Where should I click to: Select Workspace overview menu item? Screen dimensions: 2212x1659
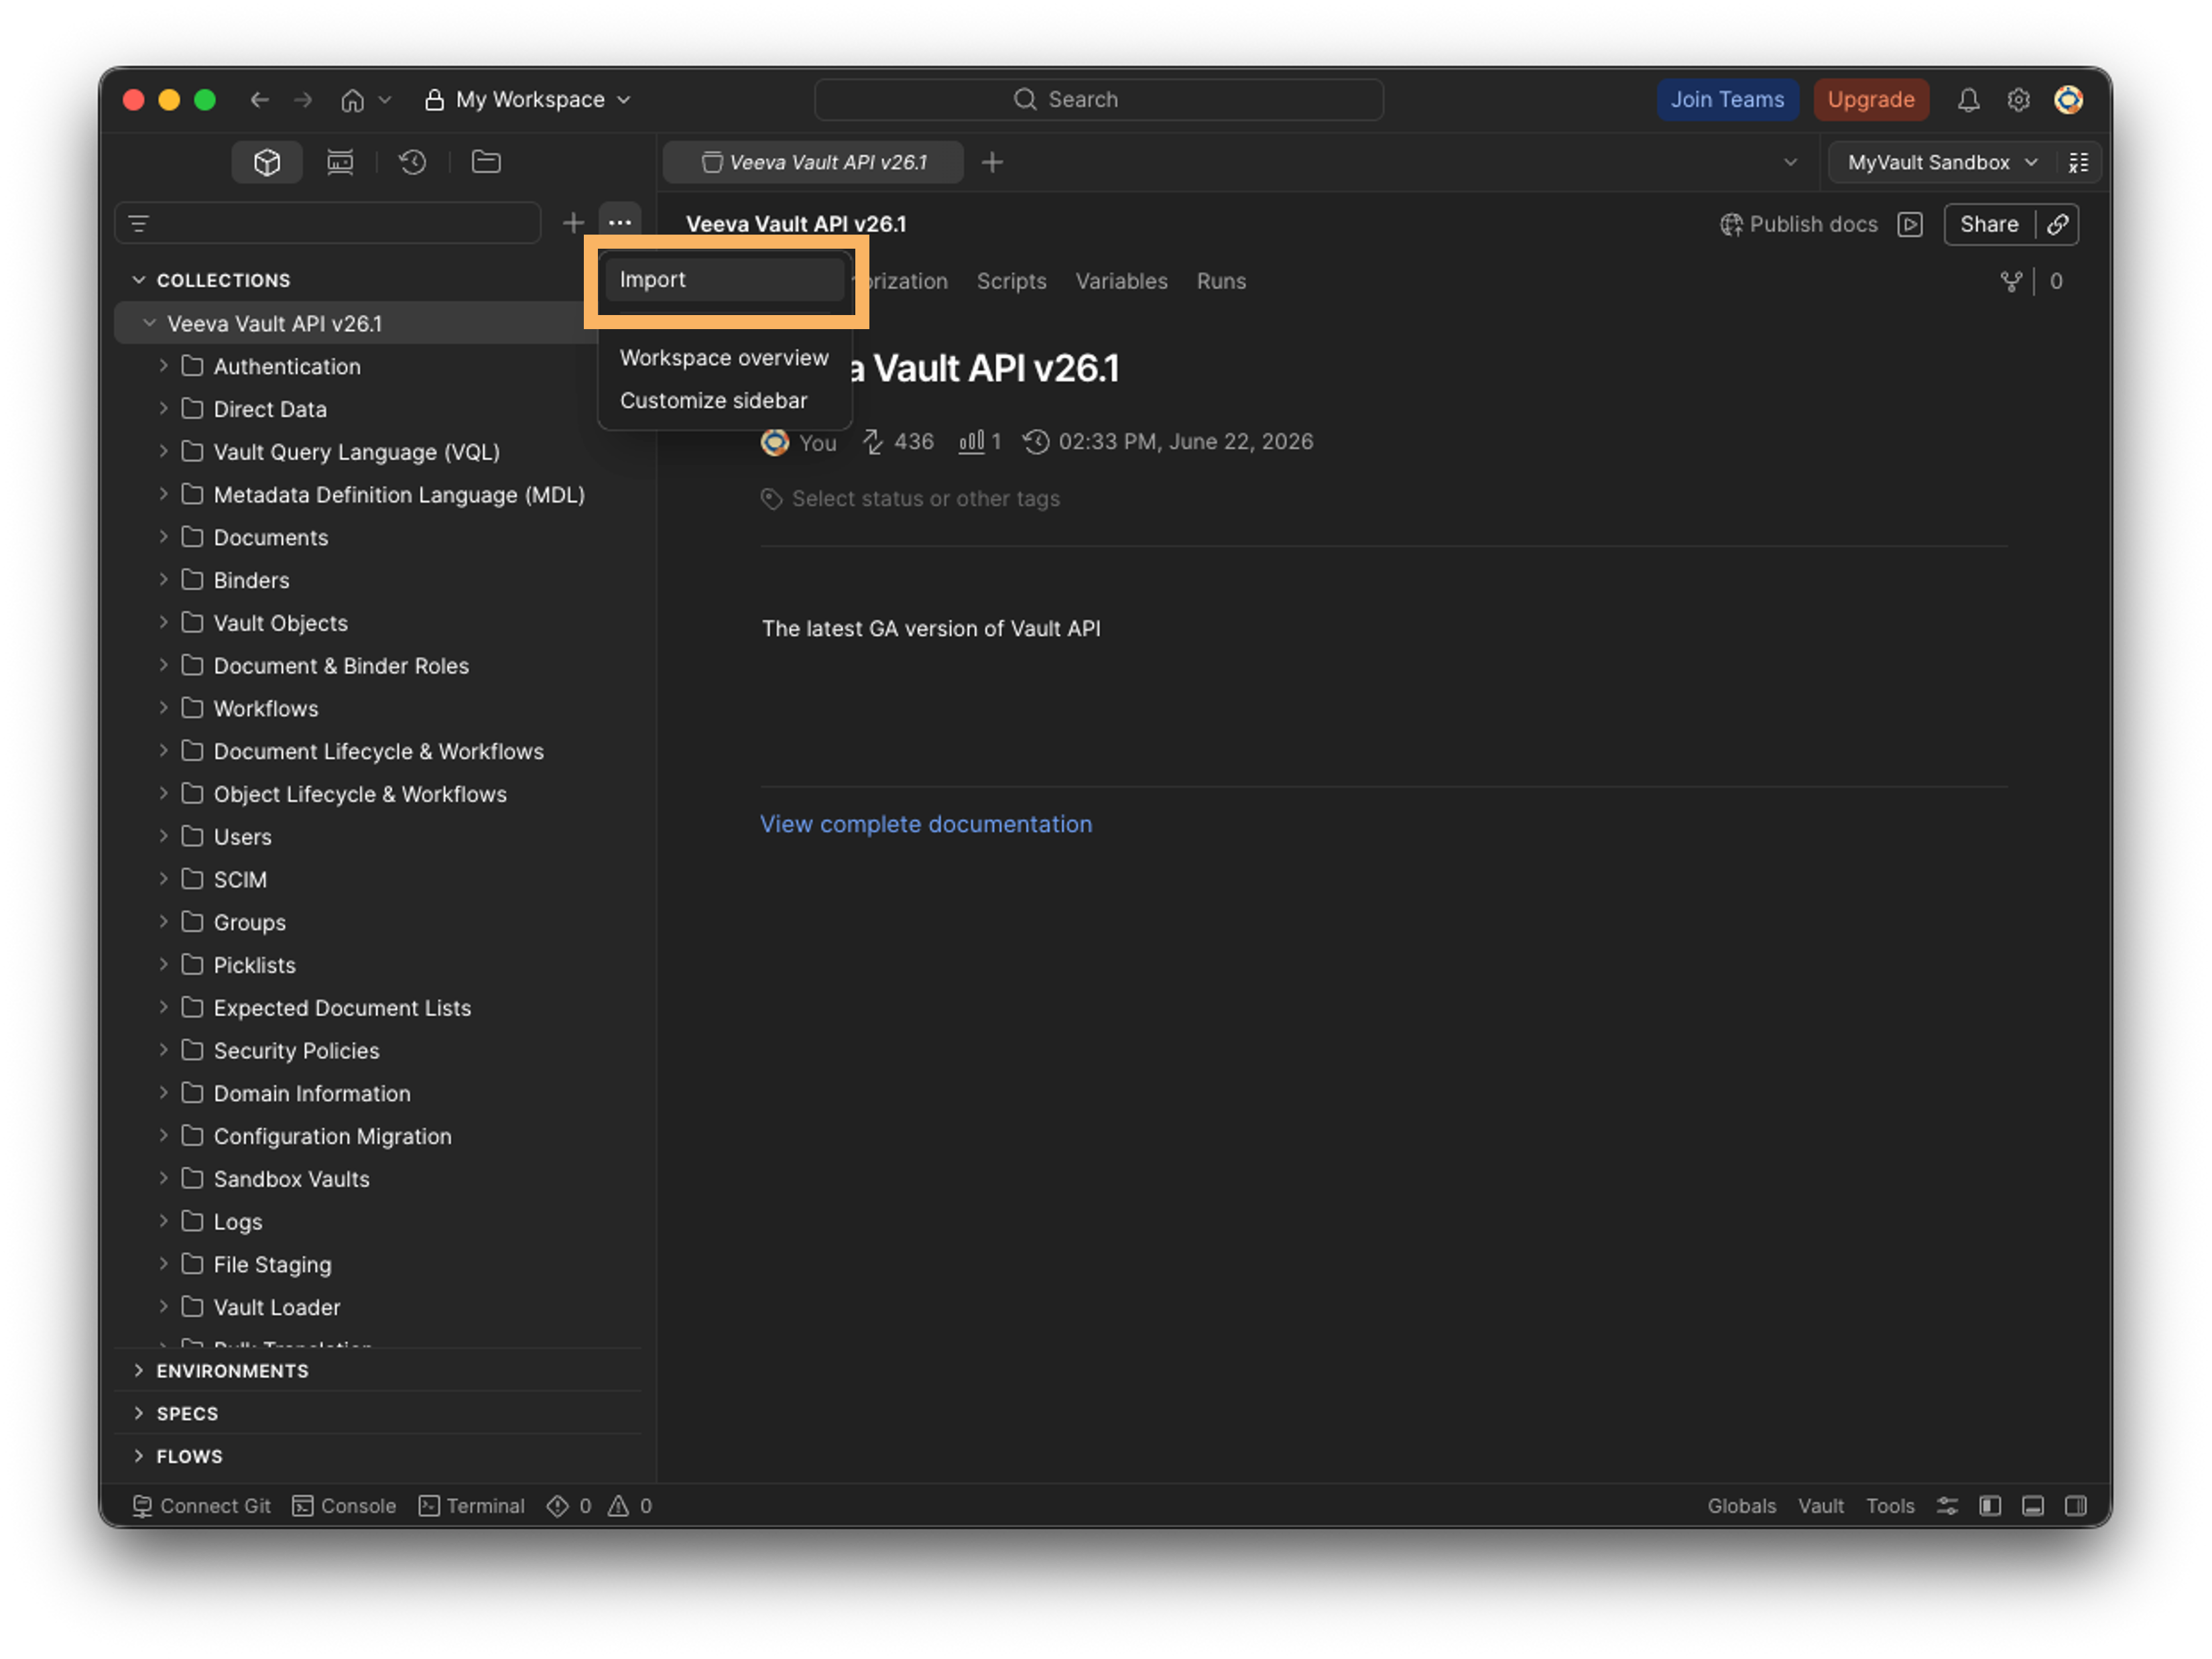(x=724, y=358)
